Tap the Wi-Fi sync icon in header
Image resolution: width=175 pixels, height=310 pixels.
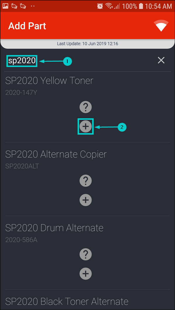[161, 26]
